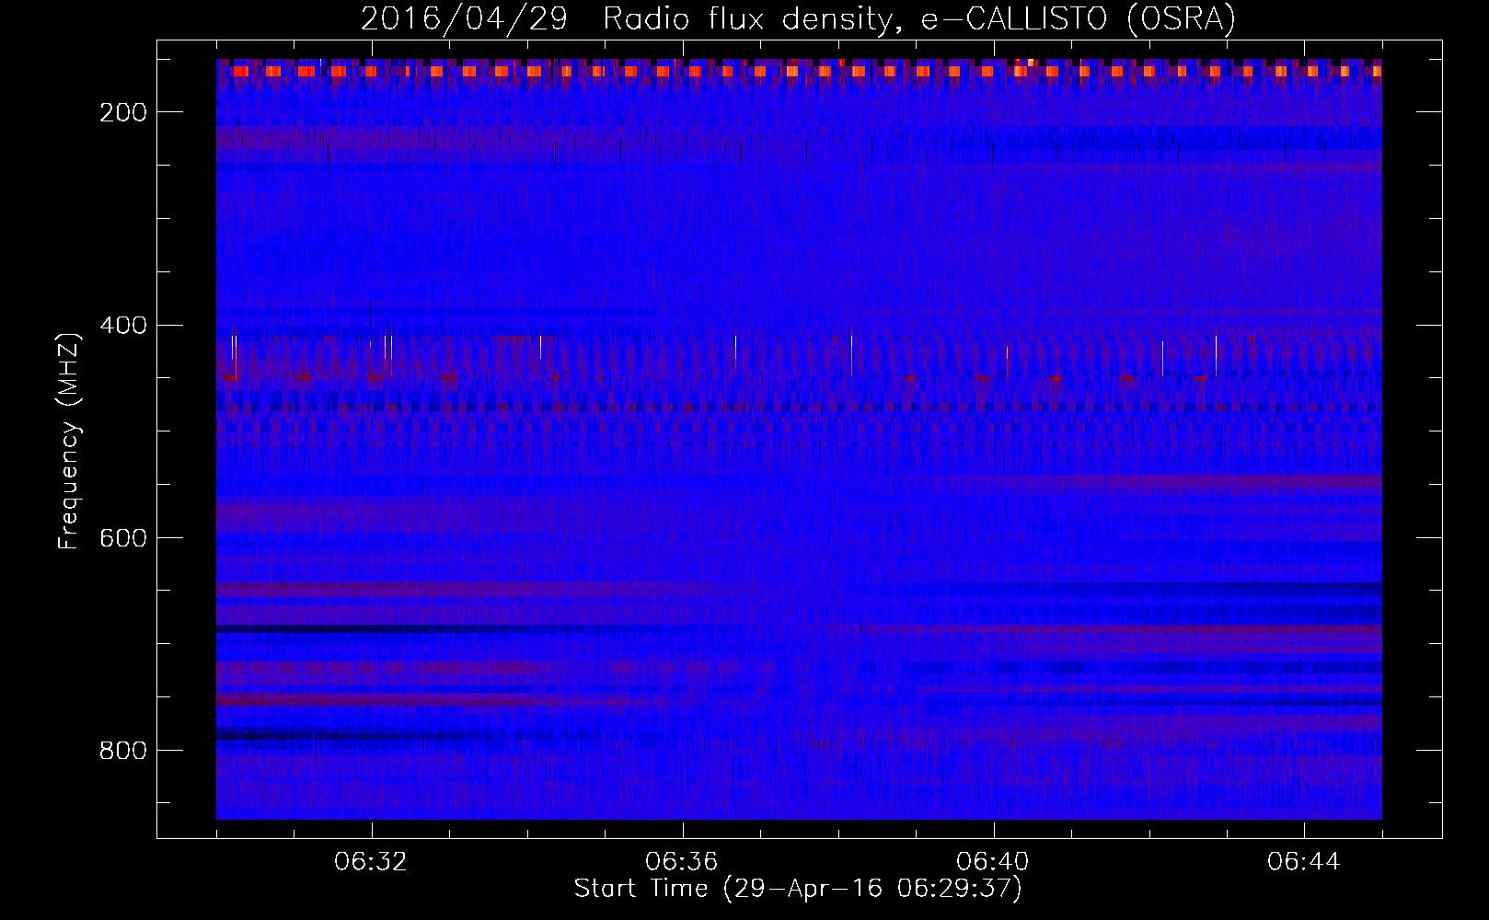Click the 06:40 time tick label
1489x920 pixels.
993,862
